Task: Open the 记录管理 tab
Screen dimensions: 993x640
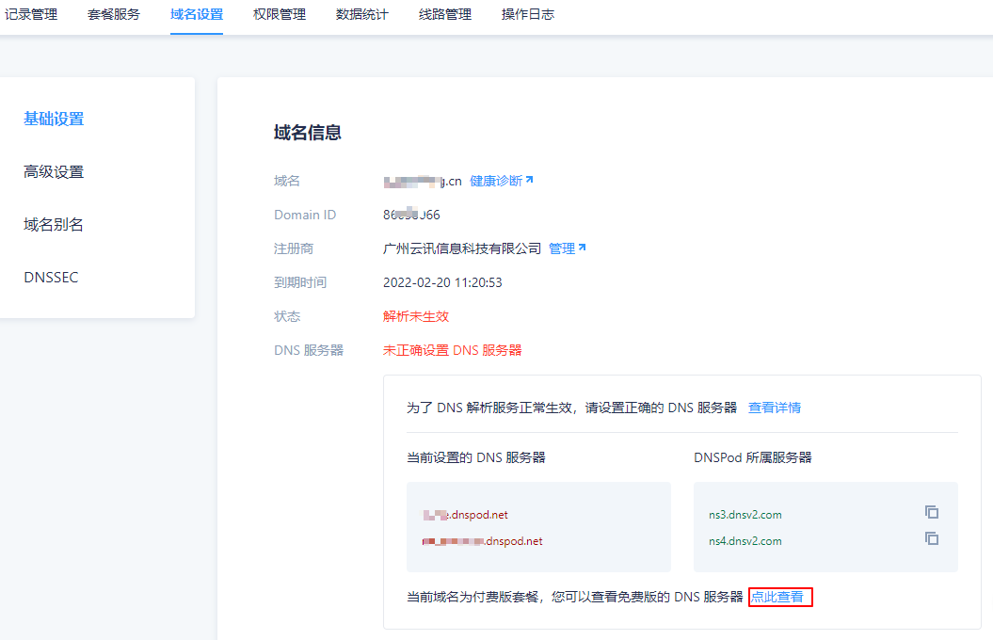Action: [x=31, y=15]
